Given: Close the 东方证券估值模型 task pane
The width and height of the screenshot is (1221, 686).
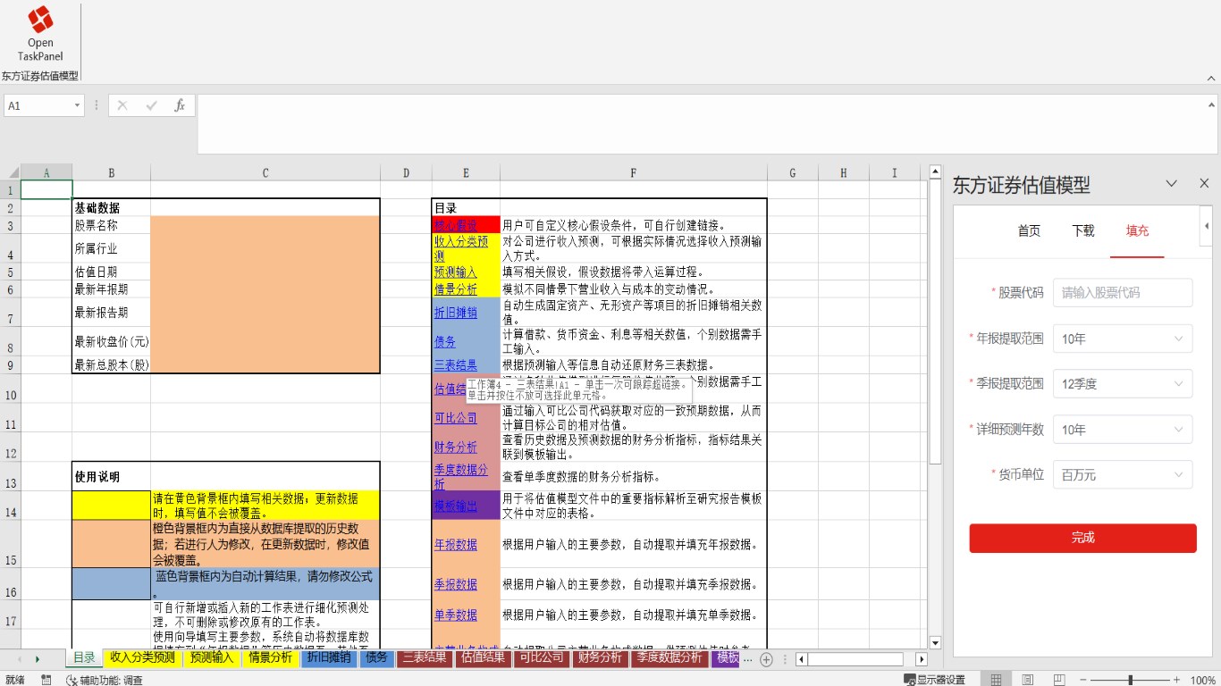Looking at the screenshot, I should 1204,184.
